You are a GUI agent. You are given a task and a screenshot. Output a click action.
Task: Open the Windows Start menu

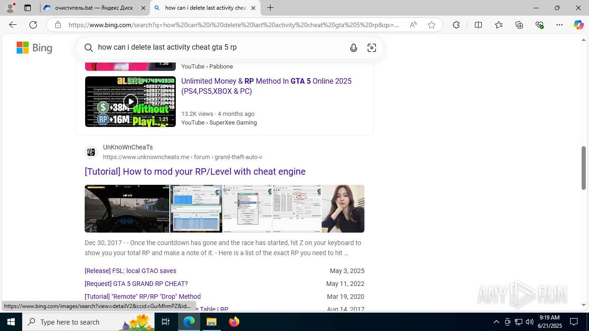point(11,322)
